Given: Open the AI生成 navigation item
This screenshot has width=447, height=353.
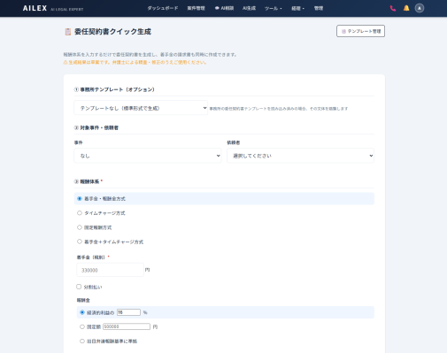Looking at the screenshot, I should [x=249, y=8].
